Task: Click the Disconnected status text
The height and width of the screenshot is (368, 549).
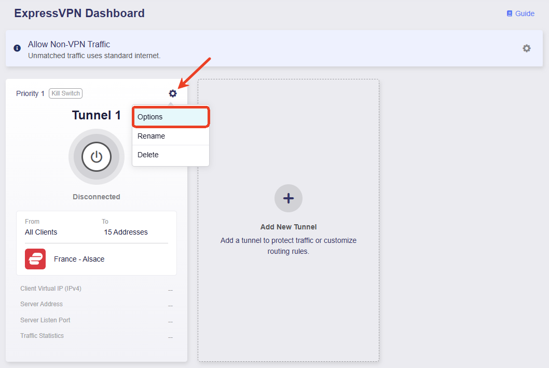Action: [97, 197]
